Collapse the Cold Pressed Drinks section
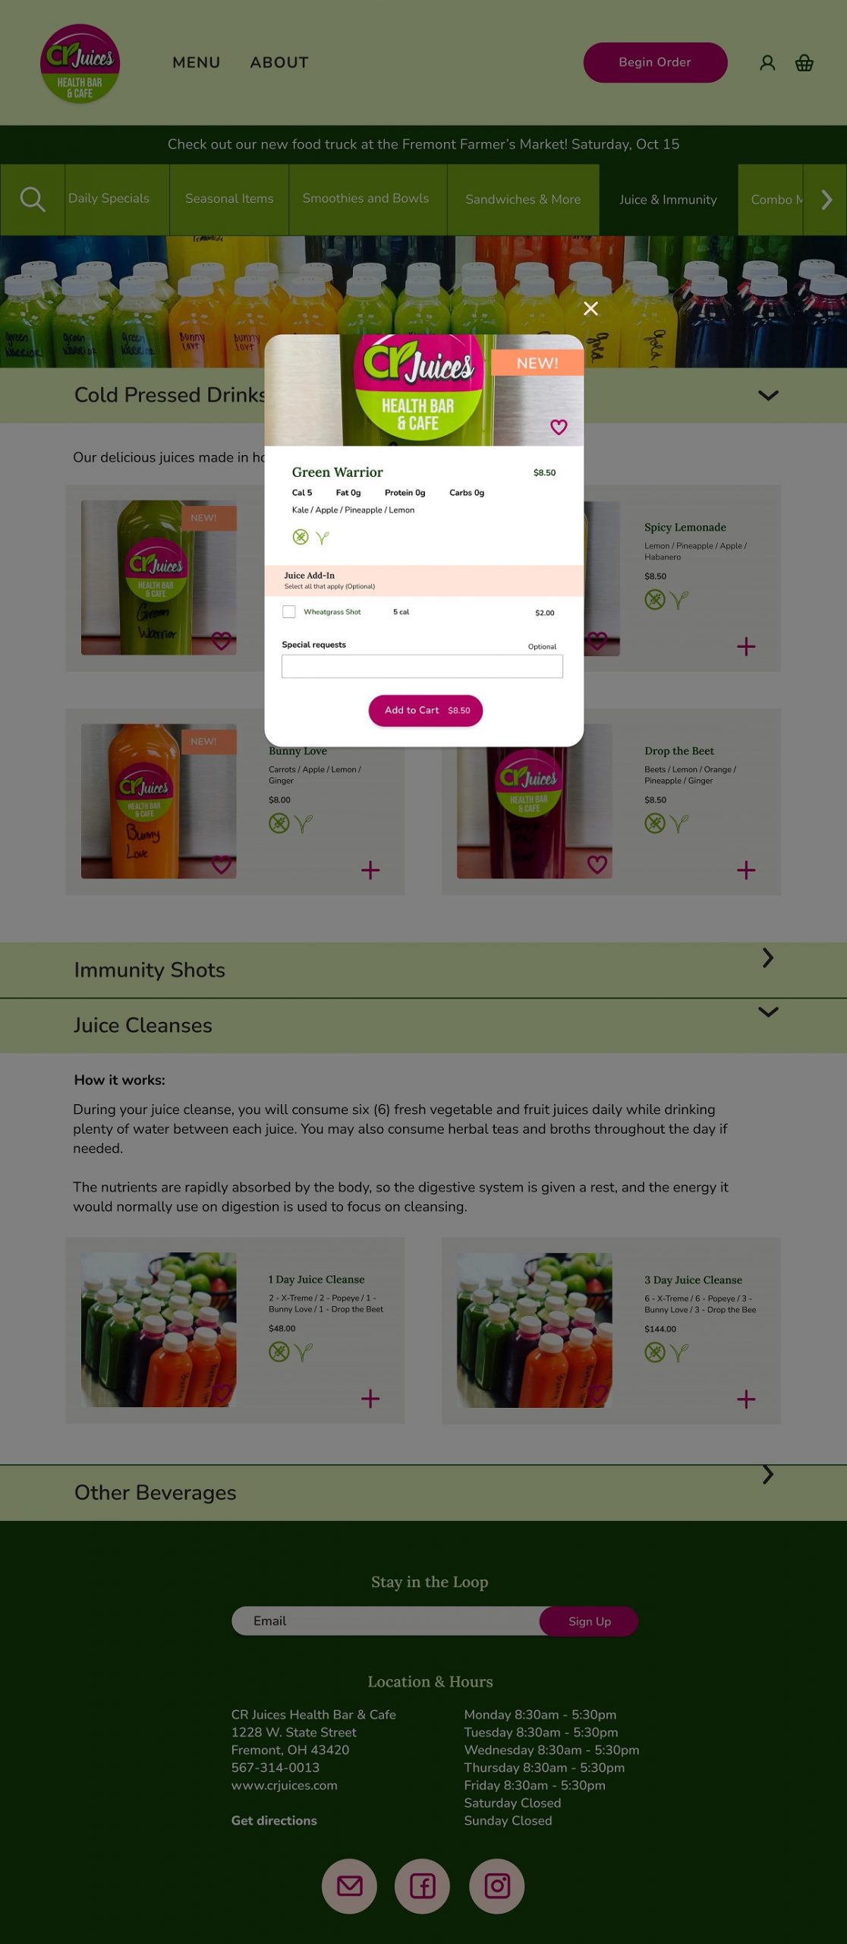 tap(768, 396)
